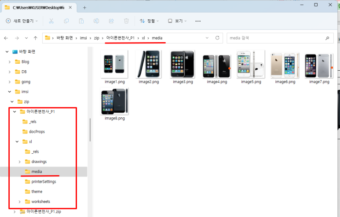Image resolution: width=340 pixels, height=217 pixels.
Task: Click 바탕 화면 in the address breadcrumb
Action: 65,38
